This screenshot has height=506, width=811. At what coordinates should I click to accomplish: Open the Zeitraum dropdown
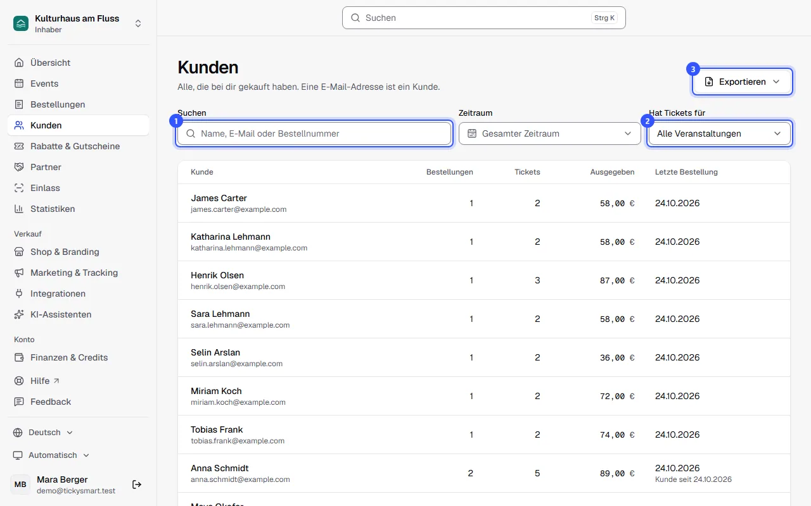click(x=550, y=133)
